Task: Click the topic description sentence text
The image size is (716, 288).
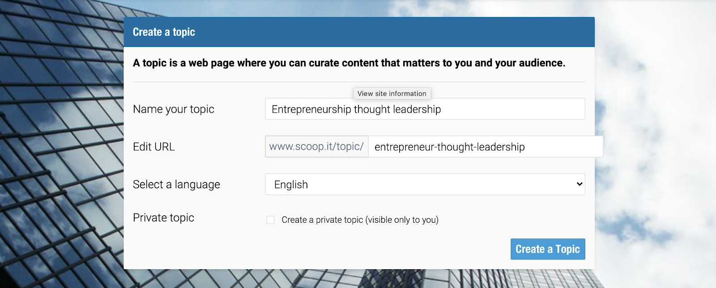Action: [x=349, y=63]
